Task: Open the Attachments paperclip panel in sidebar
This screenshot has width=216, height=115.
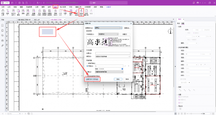Action: (2, 46)
